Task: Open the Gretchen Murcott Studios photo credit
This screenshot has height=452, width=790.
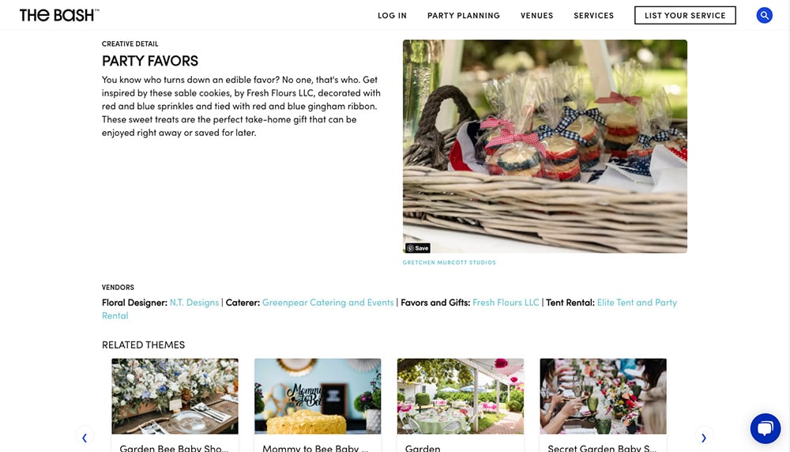Action: (x=449, y=262)
